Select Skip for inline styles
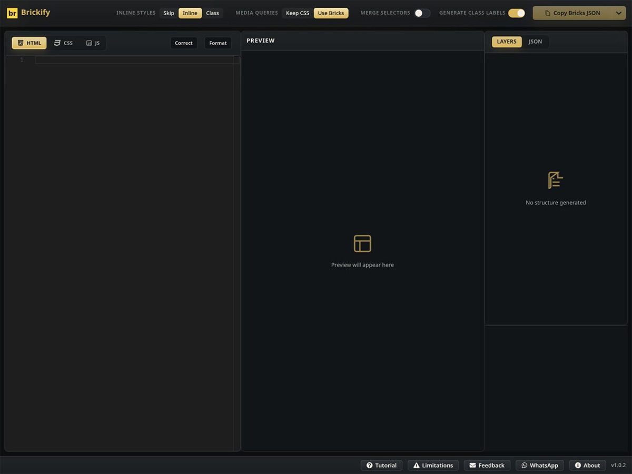632x474 pixels. 169,13
